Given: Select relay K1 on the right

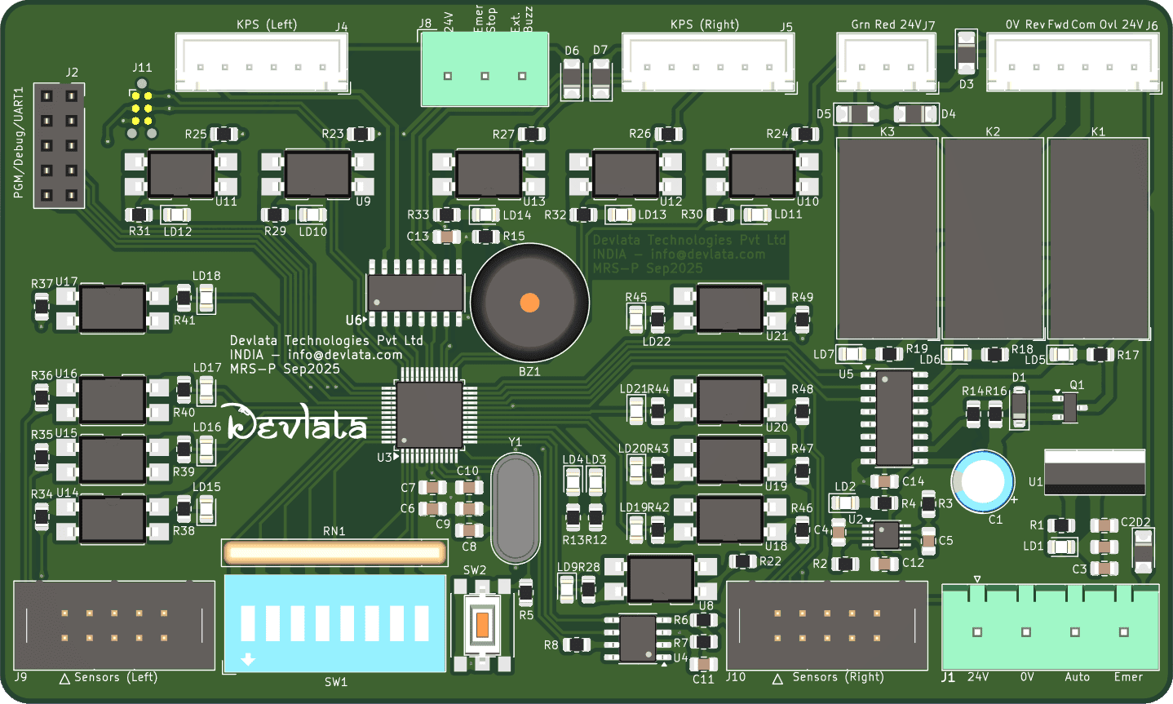Looking at the screenshot, I should 1098,238.
